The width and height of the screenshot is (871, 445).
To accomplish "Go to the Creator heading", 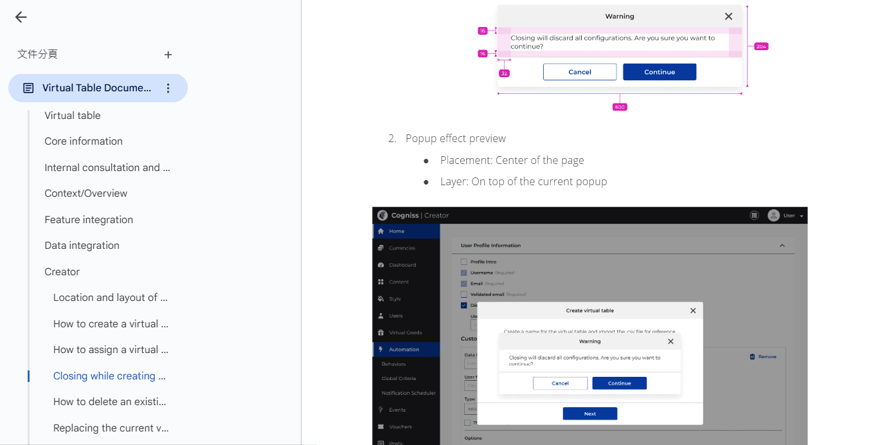I will (62, 272).
